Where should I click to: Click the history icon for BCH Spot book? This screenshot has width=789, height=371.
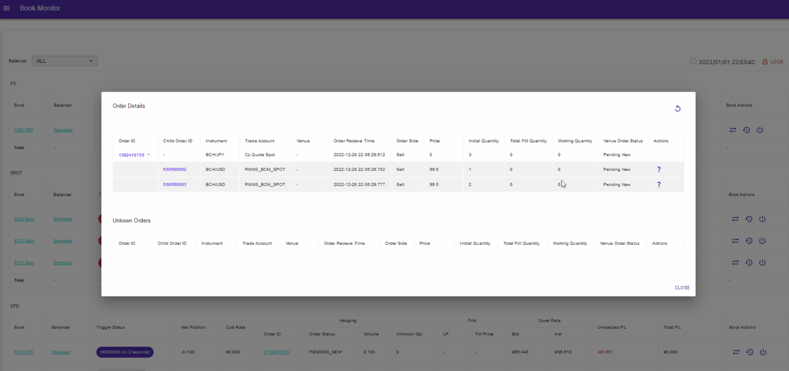pos(749,219)
